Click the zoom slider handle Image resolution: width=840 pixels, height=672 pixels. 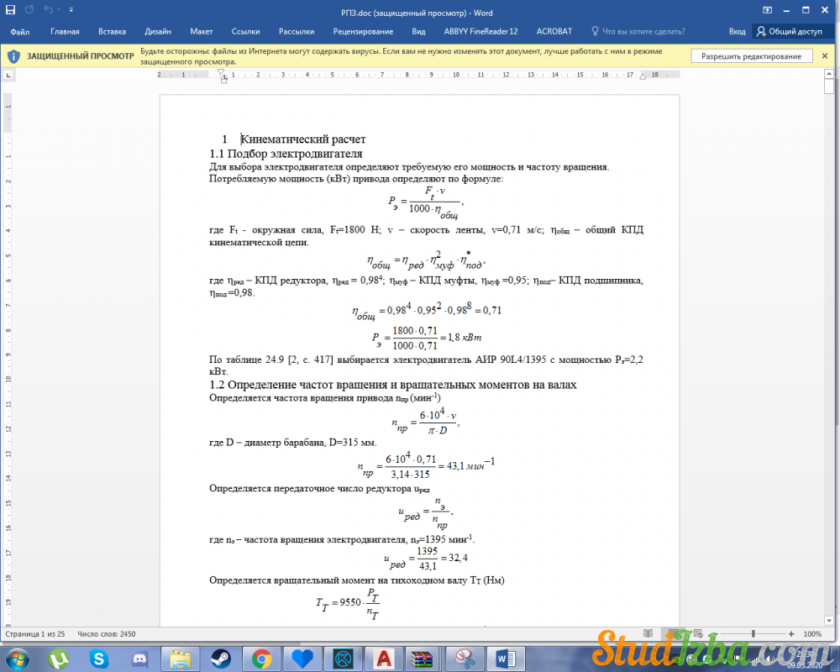tap(753, 633)
